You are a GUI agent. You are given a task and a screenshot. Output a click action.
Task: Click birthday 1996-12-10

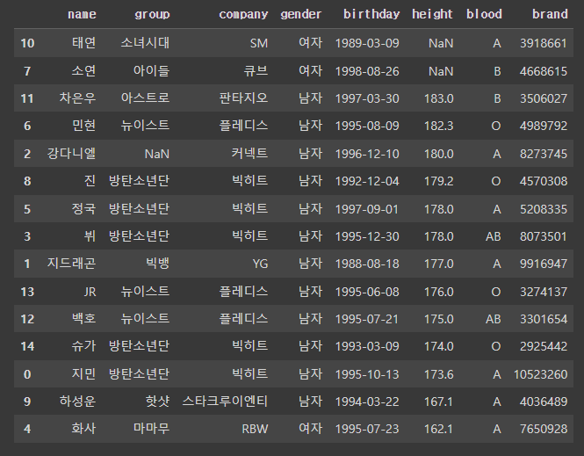coord(367,154)
